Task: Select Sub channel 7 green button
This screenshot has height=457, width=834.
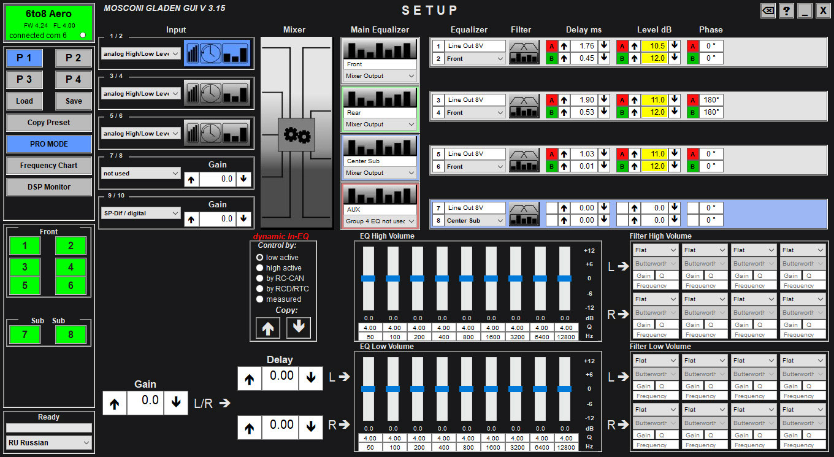Action: 25,335
